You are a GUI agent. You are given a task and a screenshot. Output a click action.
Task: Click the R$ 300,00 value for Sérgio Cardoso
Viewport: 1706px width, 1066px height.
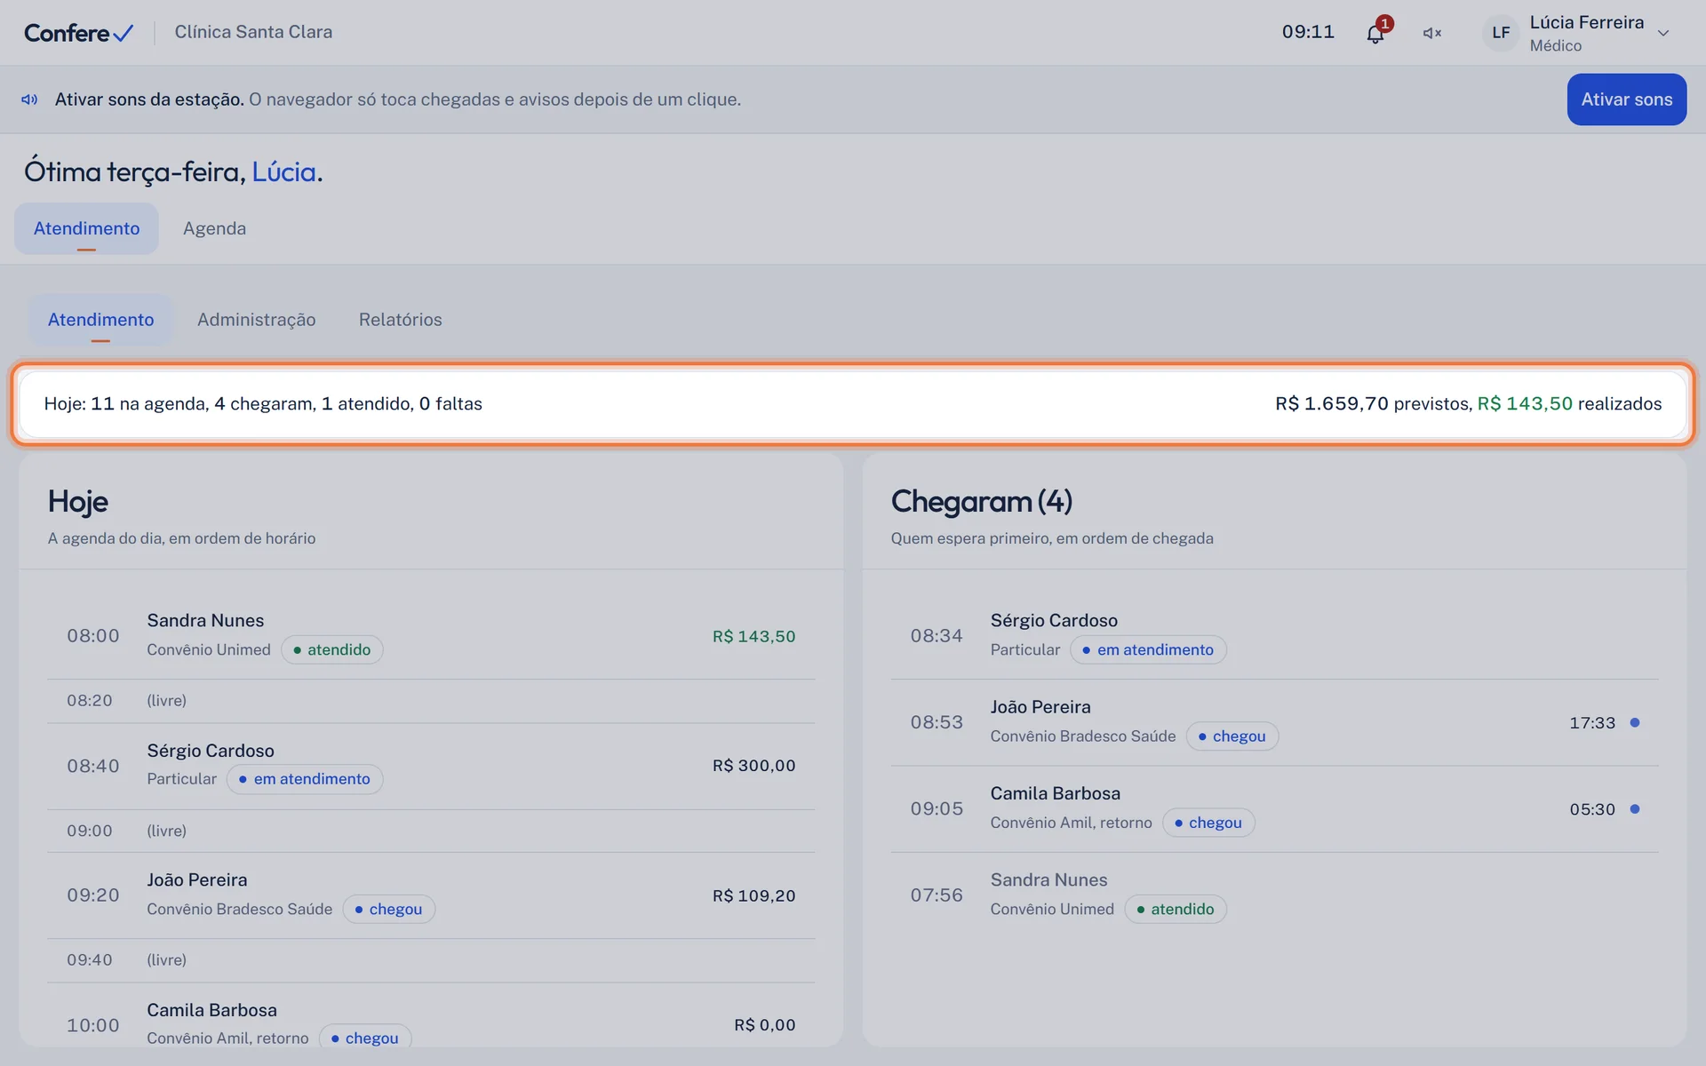pos(753,766)
